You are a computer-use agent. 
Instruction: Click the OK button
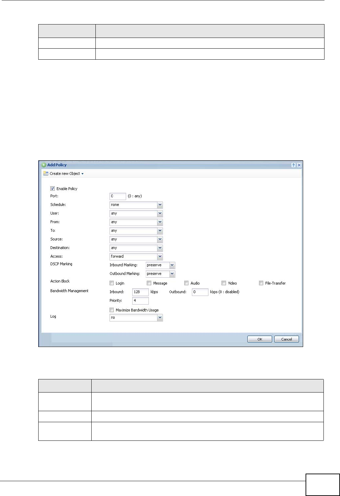coord(260,339)
